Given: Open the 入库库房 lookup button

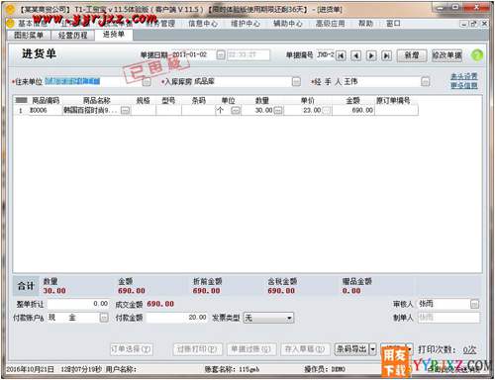Looking at the screenshot, I should coord(296,81).
